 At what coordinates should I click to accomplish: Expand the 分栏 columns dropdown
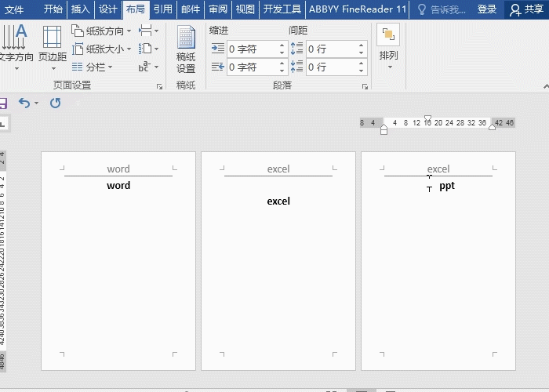coord(93,67)
